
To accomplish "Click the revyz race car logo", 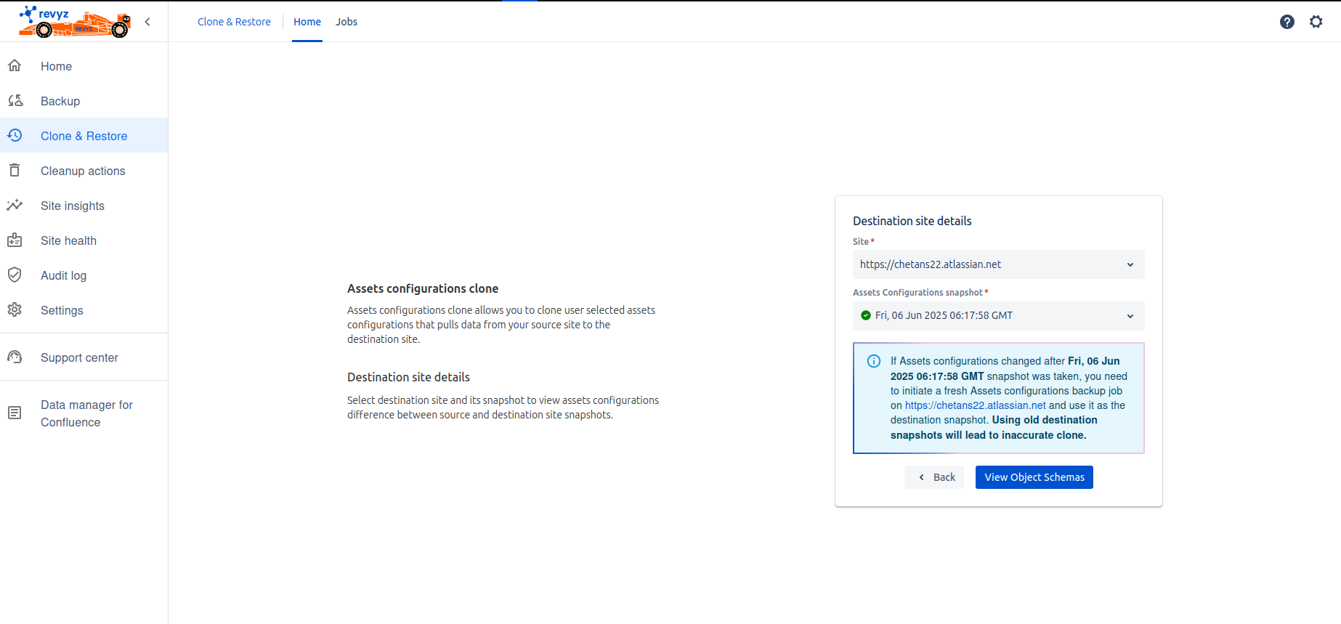I will (x=74, y=22).
